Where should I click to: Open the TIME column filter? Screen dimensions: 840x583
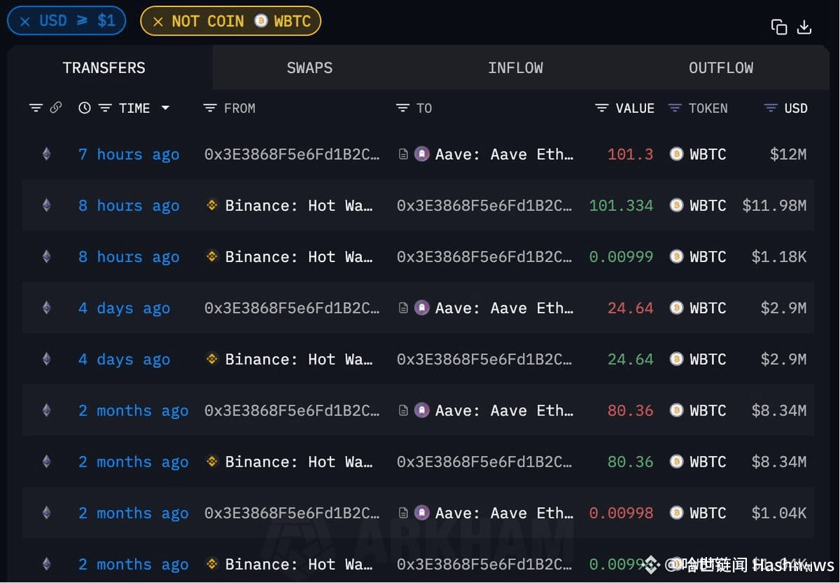coord(105,108)
